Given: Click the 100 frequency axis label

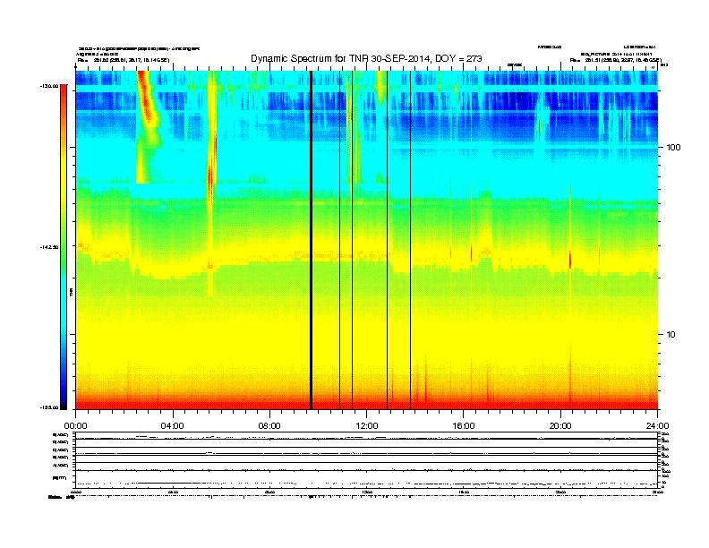Looking at the screenshot, I should pyautogui.click(x=673, y=148).
